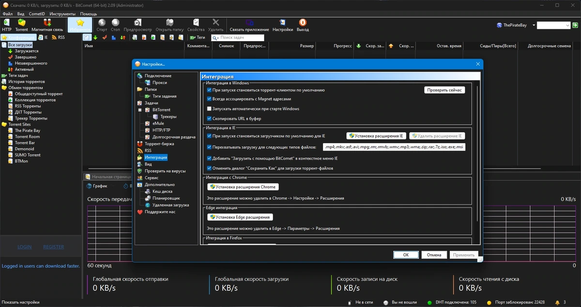Click the Свойства toolbar icon
581x307 pixels.
[196, 25]
